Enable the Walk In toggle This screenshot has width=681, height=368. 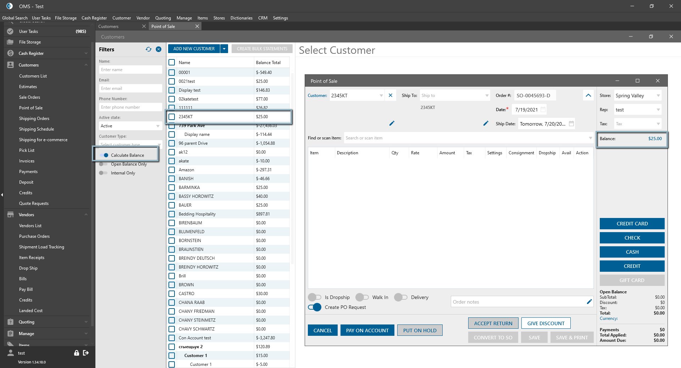click(x=362, y=297)
